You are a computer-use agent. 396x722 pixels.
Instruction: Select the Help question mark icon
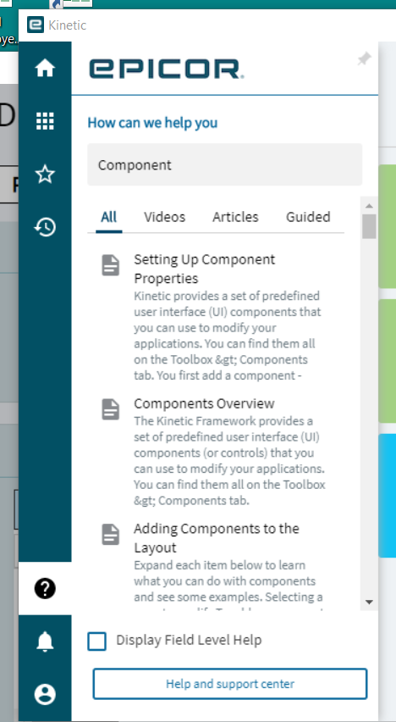[x=45, y=588]
